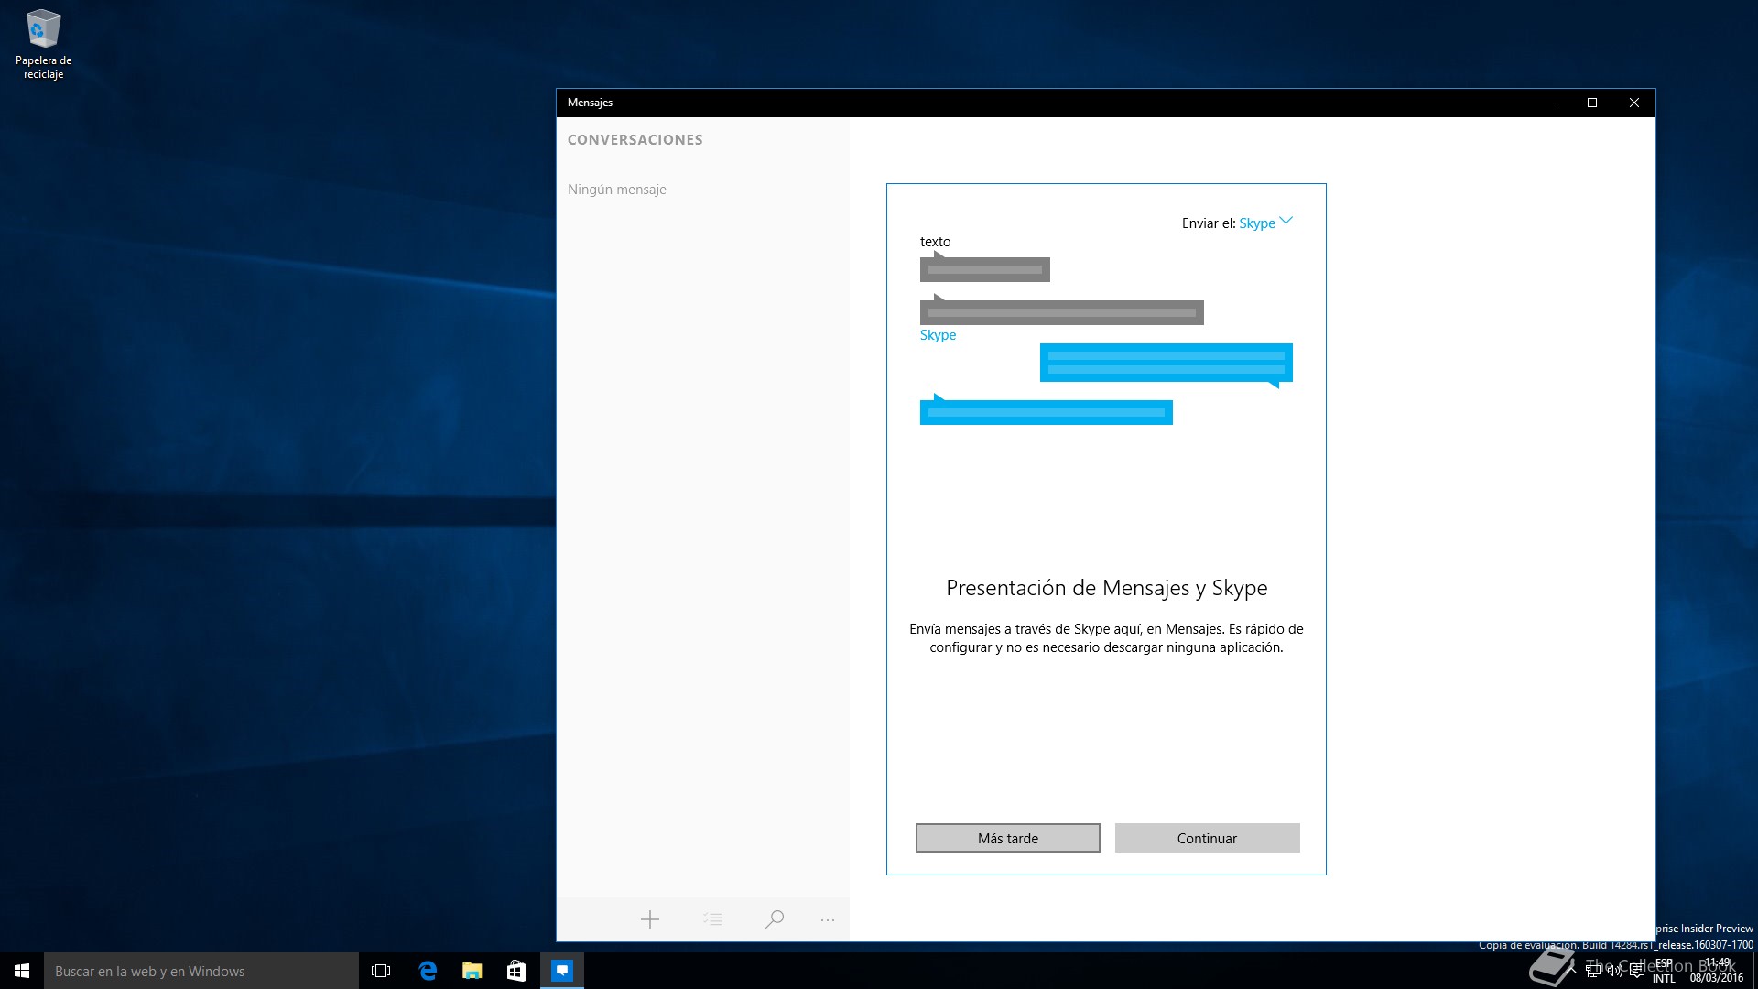Minimize the Mensajes window

coord(1550,103)
